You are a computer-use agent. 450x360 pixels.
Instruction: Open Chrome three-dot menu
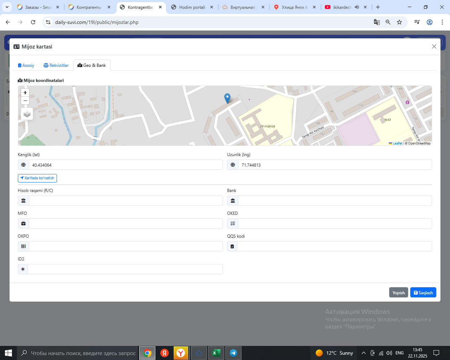(x=442, y=22)
